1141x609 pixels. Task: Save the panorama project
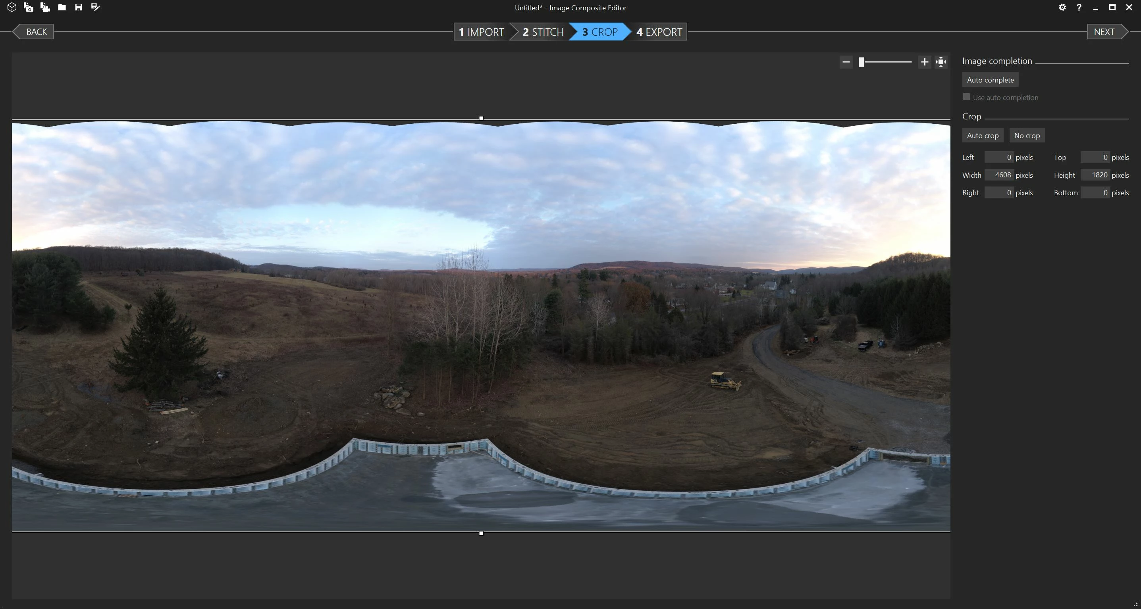click(78, 7)
